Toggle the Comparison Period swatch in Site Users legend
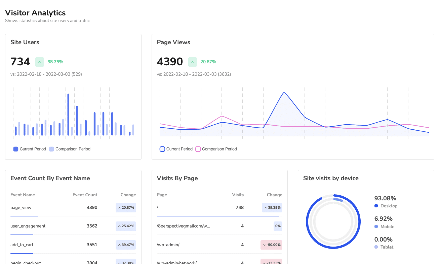 (51, 149)
